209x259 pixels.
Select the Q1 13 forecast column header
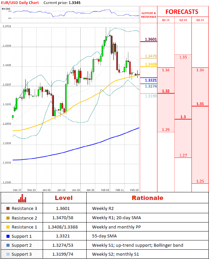click(x=166, y=20)
